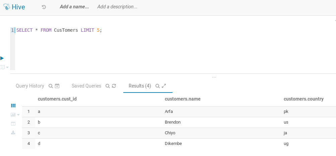The width and height of the screenshot is (336, 156).
Task: Sort by the customers.name column header
Action: [x=183, y=99]
